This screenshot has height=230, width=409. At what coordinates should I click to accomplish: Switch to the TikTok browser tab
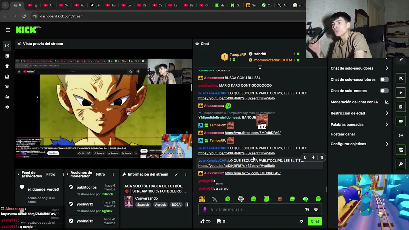click(96, 5)
